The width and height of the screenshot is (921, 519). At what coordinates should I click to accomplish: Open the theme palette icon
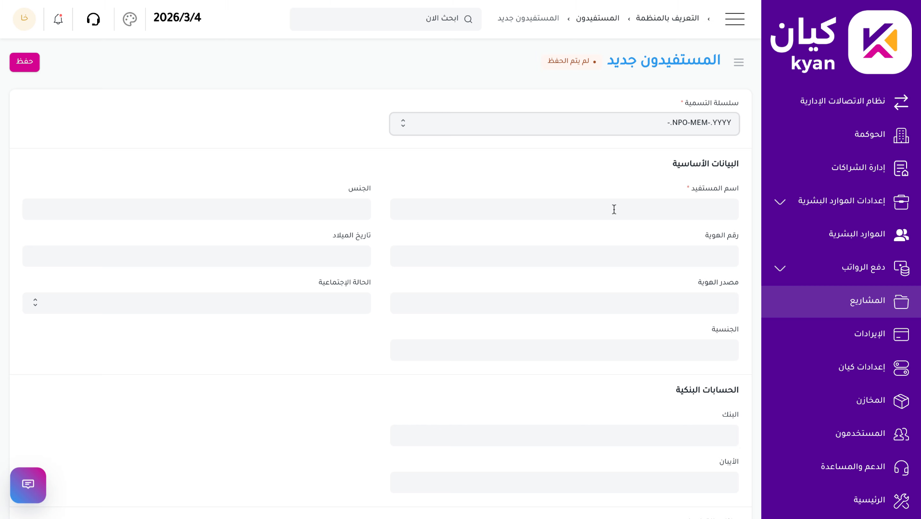pos(129,19)
